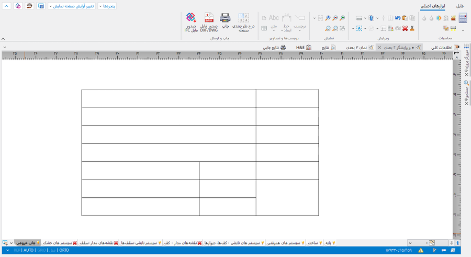Click the red X delete icon

pyautogui.click(x=405, y=28)
